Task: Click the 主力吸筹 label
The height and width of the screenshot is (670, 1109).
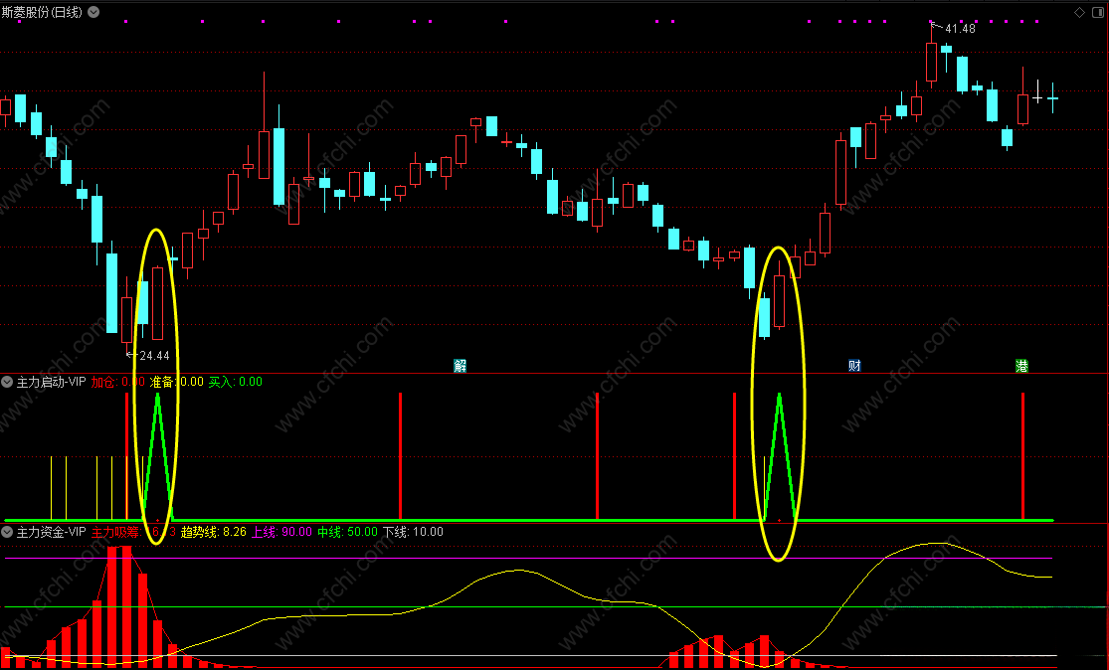Action: click(133, 532)
